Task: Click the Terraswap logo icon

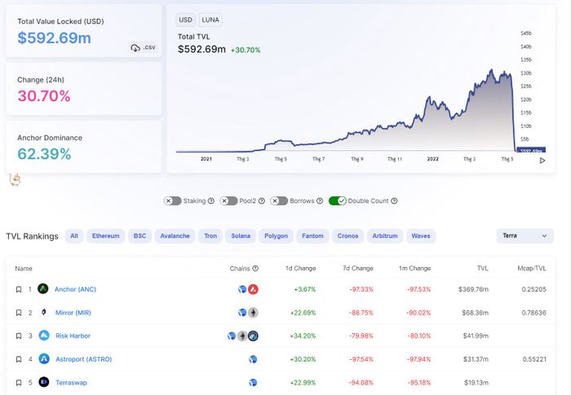Action: [x=43, y=382]
